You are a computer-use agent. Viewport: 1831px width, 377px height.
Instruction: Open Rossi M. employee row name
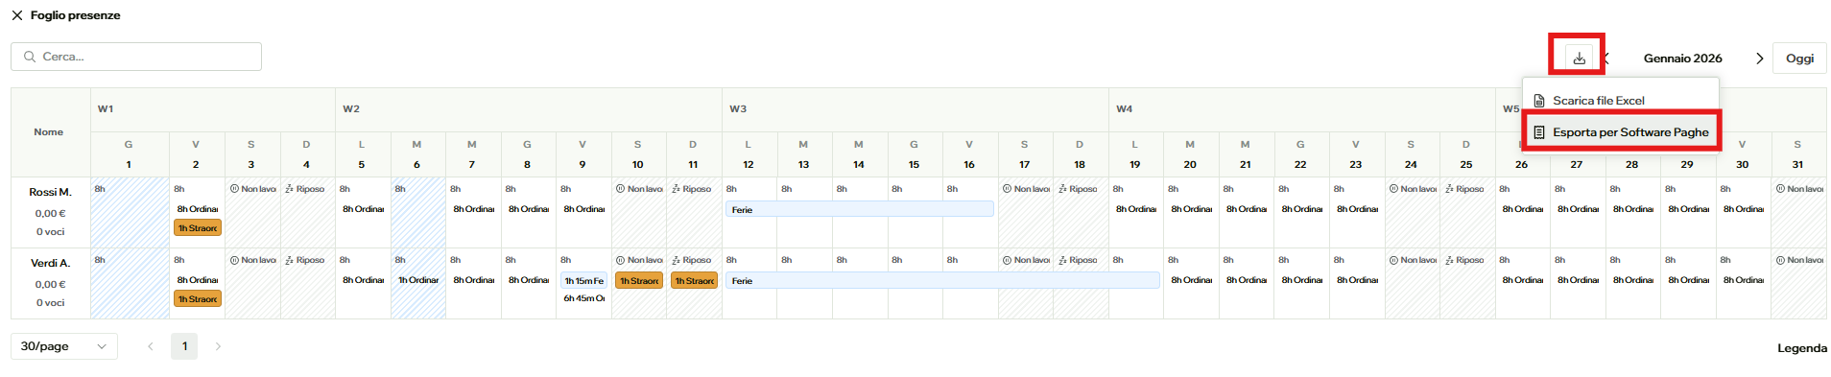point(51,192)
